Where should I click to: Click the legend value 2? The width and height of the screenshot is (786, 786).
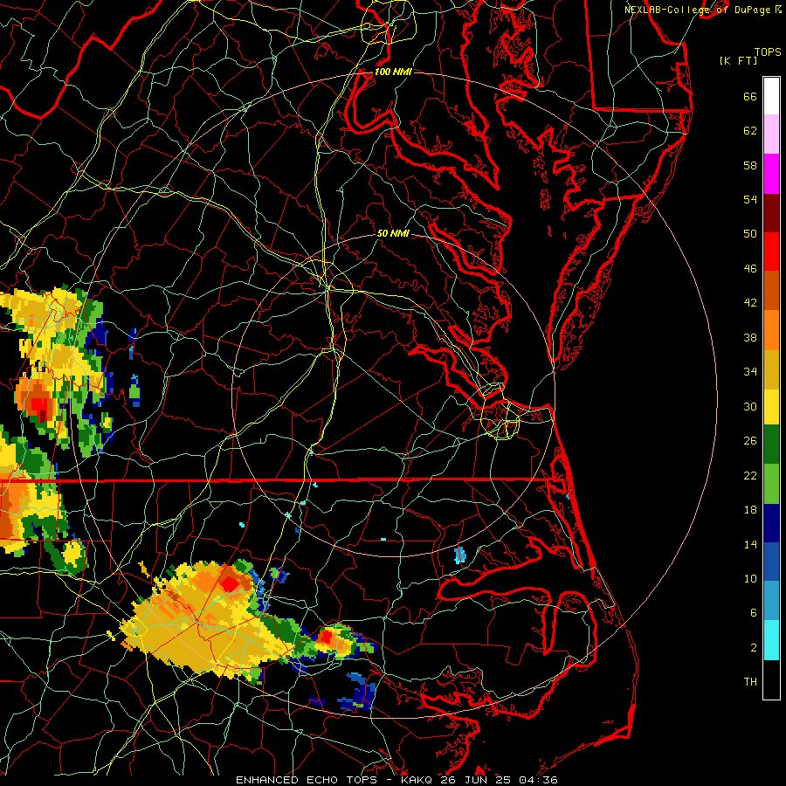point(753,648)
